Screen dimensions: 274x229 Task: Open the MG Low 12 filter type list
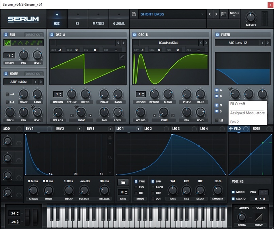pyautogui.click(x=238, y=43)
